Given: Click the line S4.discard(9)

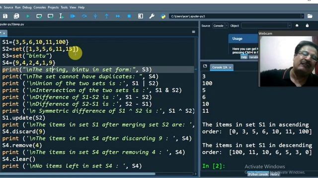Looking at the screenshot, I should (x=24, y=132).
